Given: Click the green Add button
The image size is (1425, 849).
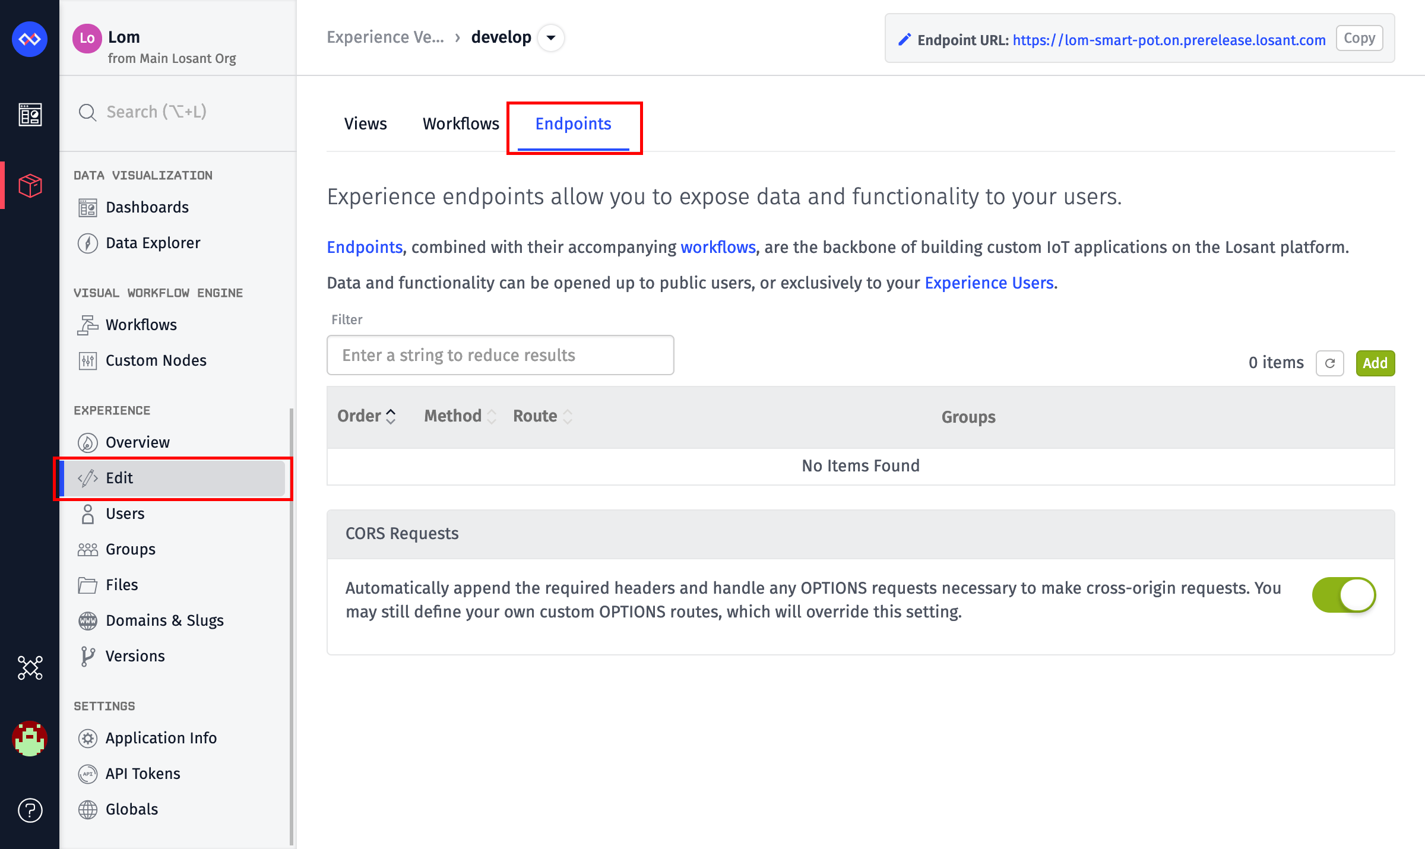Looking at the screenshot, I should [x=1375, y=363].
